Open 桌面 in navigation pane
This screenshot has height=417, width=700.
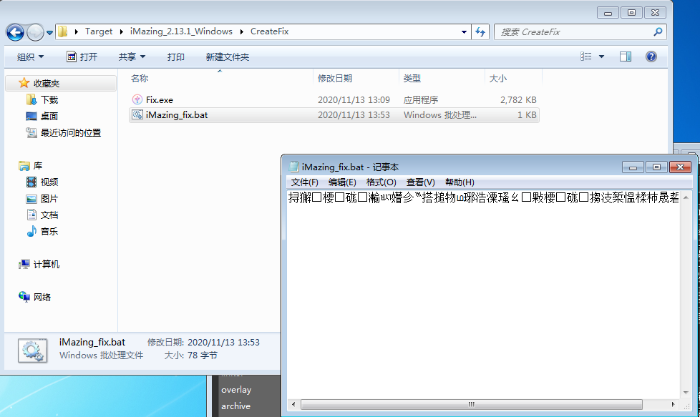[49, 117]
